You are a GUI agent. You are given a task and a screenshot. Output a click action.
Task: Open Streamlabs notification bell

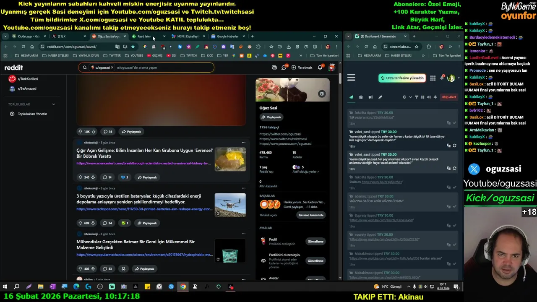coord(442,78)
